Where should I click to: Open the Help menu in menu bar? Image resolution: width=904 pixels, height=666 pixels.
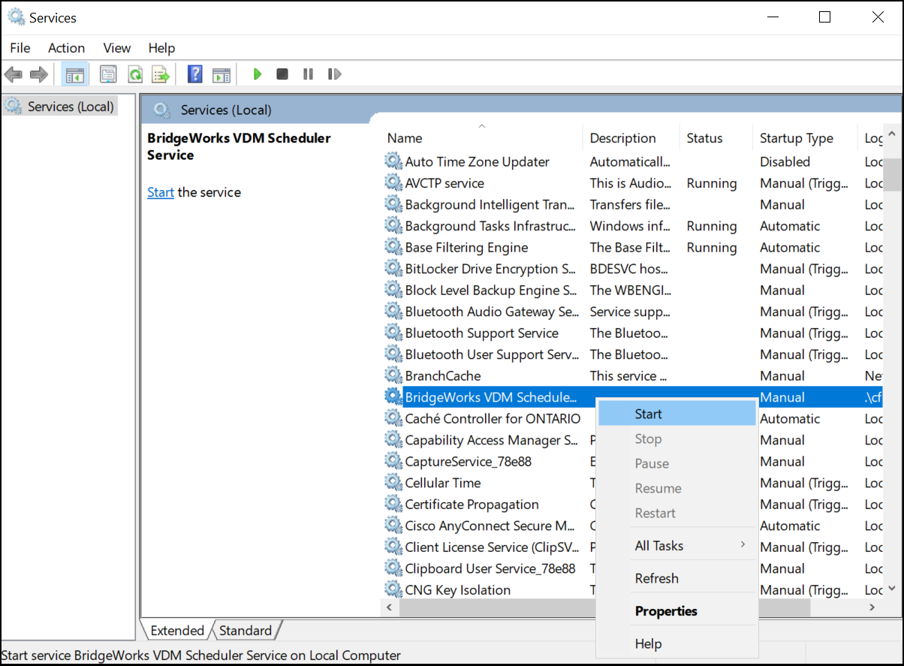161,47
